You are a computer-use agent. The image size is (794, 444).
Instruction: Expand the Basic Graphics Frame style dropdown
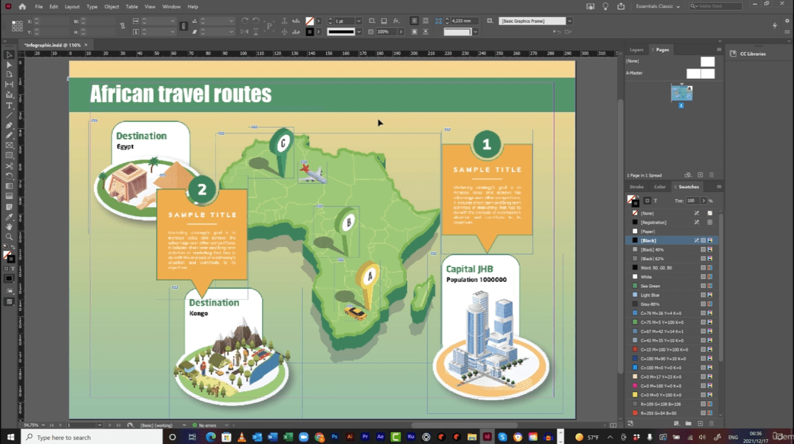[x=569, y=21]
